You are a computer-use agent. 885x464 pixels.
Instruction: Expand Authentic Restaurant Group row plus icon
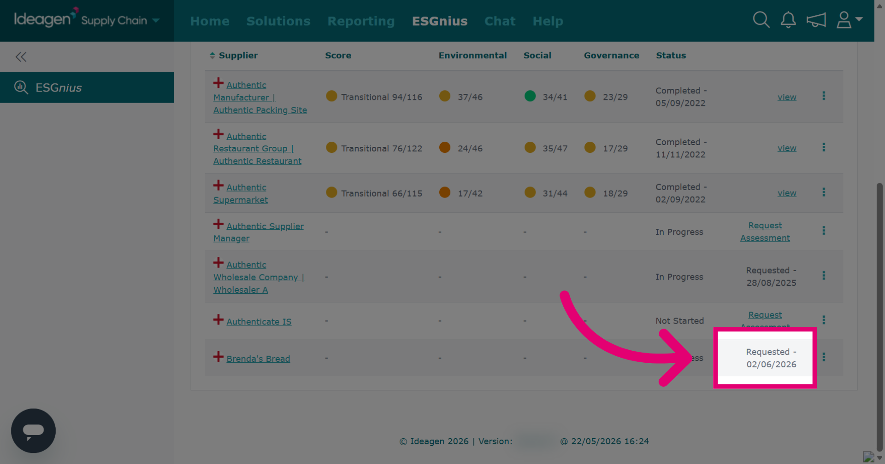218,134
